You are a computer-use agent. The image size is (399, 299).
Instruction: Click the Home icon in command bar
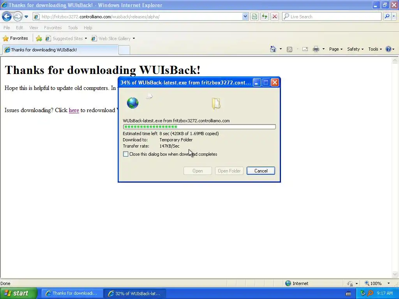point(273,49)
